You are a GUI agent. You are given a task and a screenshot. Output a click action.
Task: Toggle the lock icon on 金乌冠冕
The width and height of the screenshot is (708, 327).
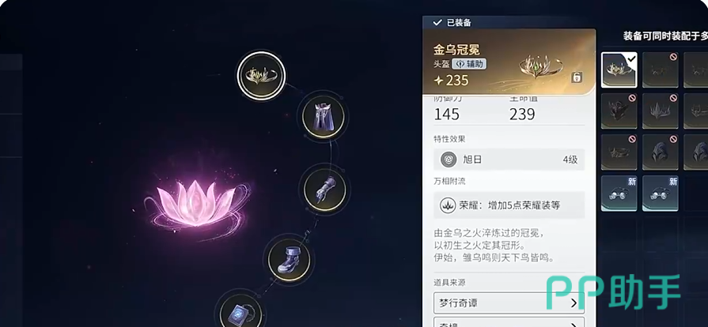[x=577, y=77]
